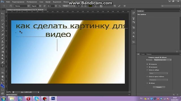Open Paragraph panel from dock
181x101 pixels.
[134, 37]
